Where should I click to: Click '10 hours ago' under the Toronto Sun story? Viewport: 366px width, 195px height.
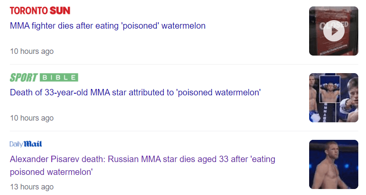pos(32,51)
